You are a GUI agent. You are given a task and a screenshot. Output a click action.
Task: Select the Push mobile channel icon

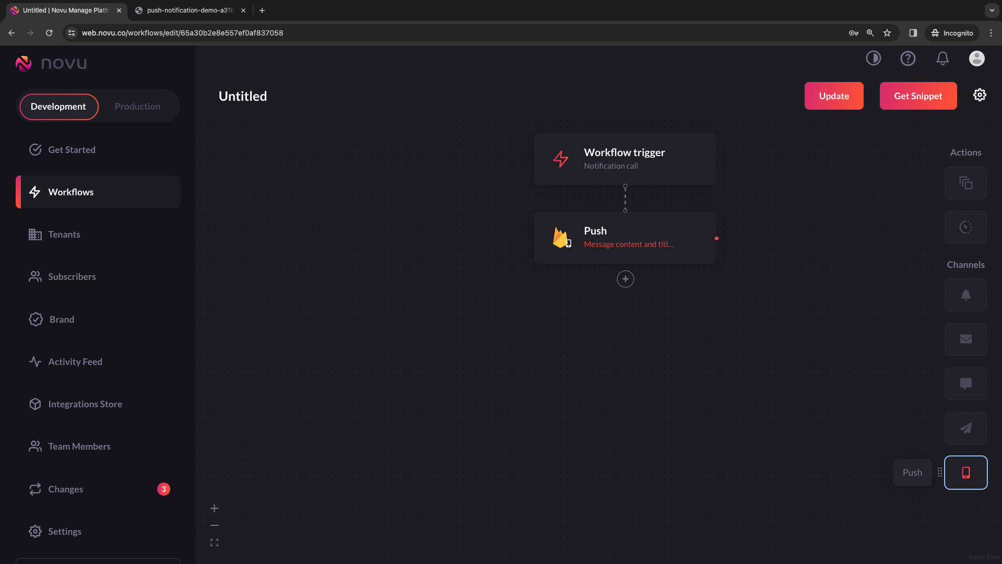coord(965,473)
